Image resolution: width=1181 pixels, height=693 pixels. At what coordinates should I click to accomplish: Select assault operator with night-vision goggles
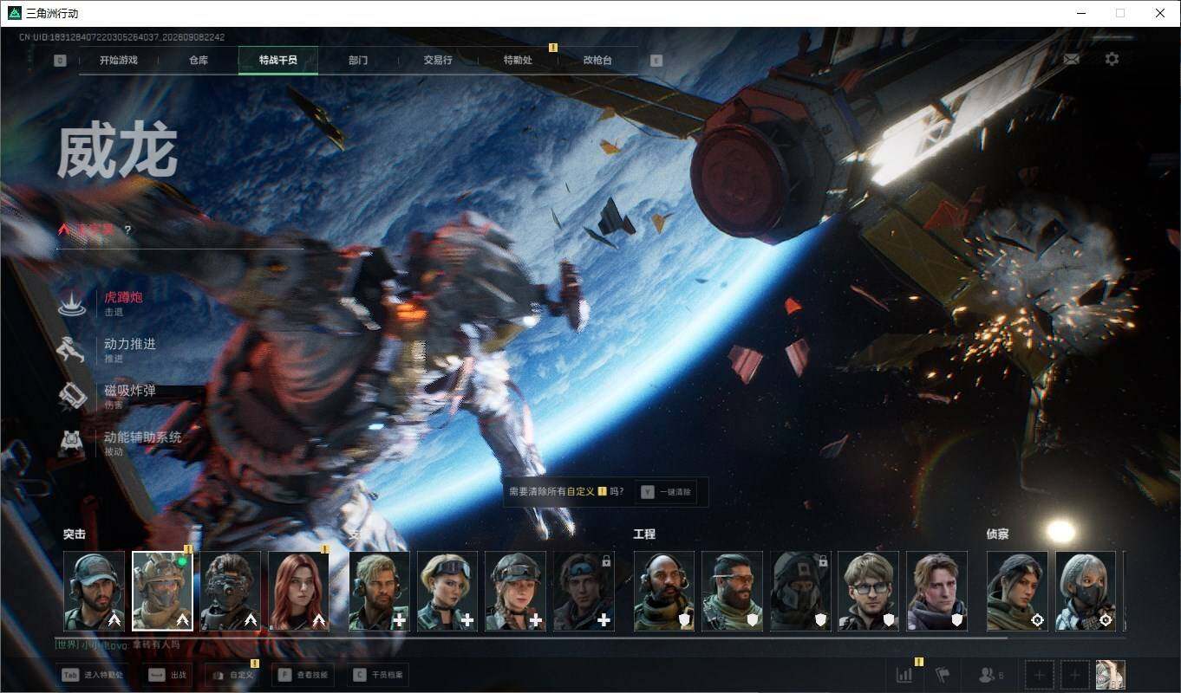point(231,591)
